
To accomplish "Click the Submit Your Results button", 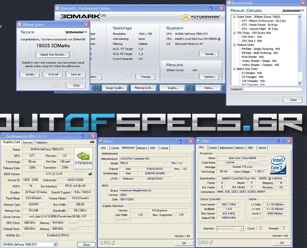I will tap(53, 55).
